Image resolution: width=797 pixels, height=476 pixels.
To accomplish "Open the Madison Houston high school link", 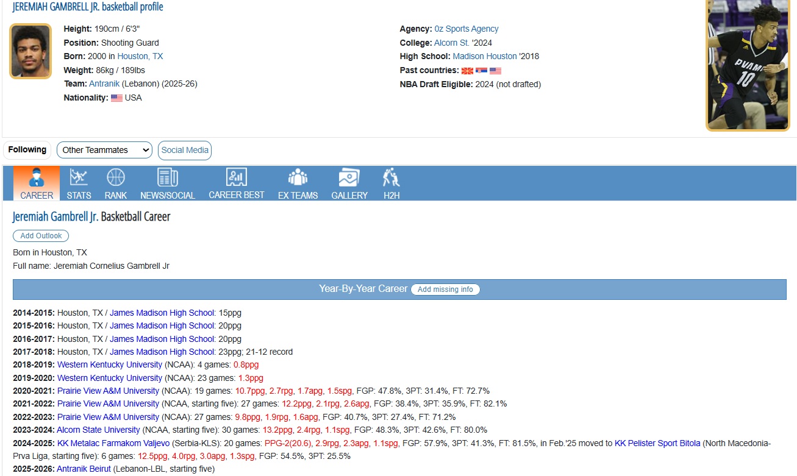I will [x=485, y=56].
